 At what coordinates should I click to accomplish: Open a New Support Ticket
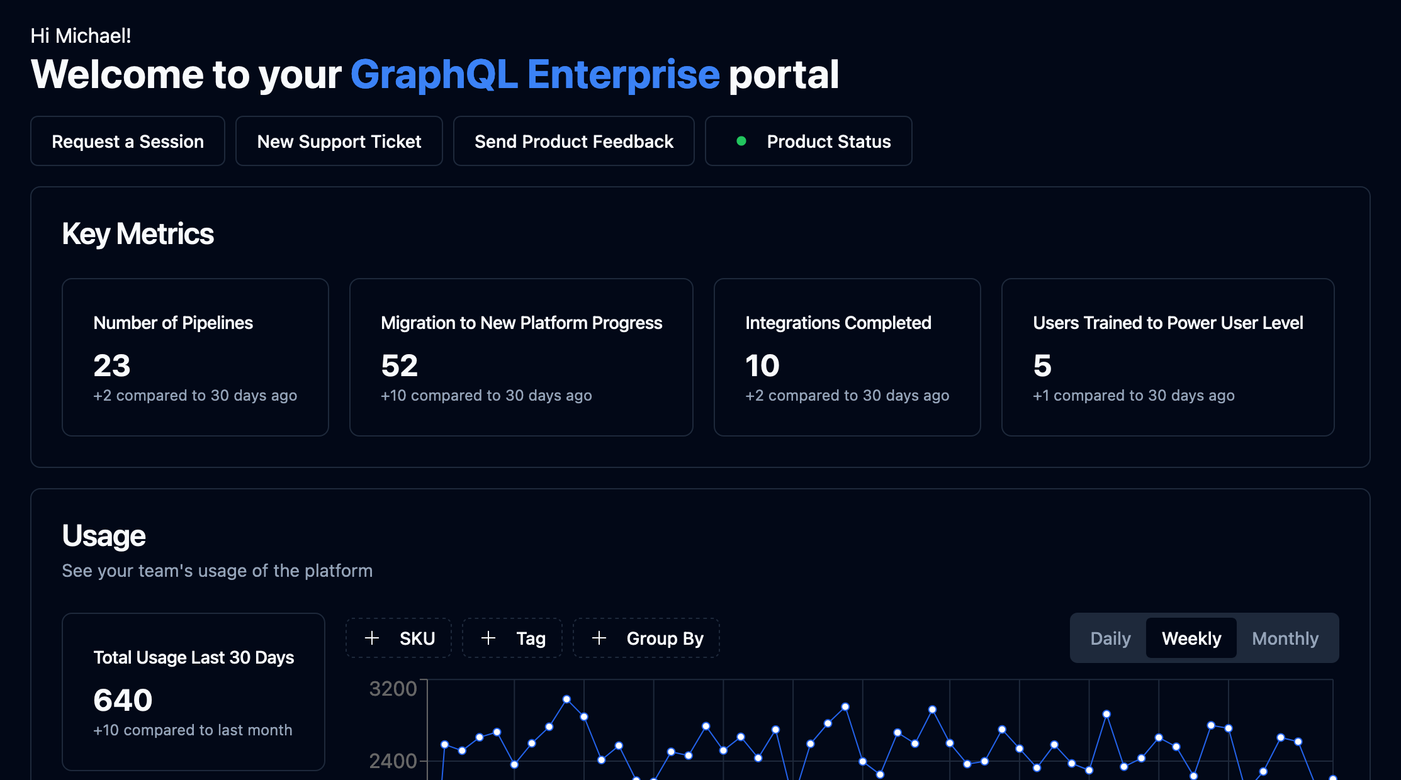pos(339,141)
